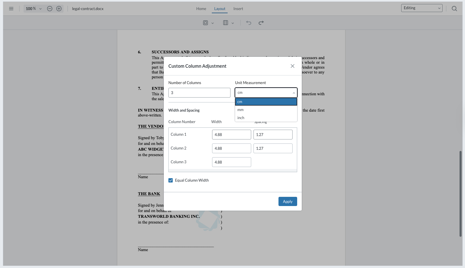Click the Number of Columns input field
Screen dimensions: 465x268
tap(199, 93)
